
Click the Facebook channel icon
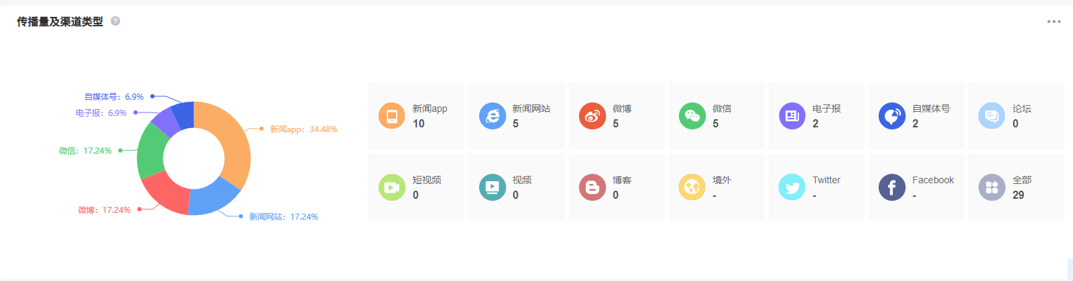(891, 187)
